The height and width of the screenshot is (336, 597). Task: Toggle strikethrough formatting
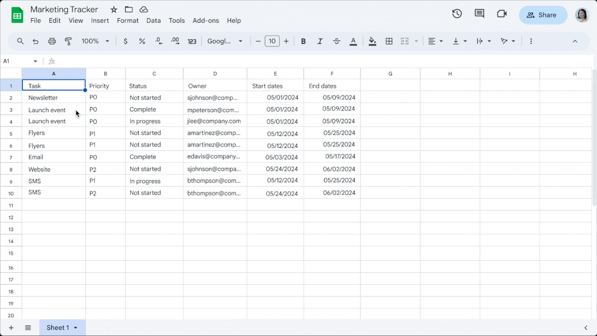(x=337, y=41)
